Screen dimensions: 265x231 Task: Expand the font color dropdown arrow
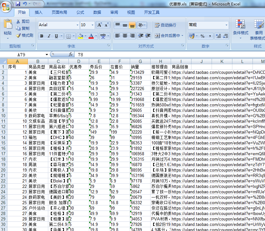[96, 36]
